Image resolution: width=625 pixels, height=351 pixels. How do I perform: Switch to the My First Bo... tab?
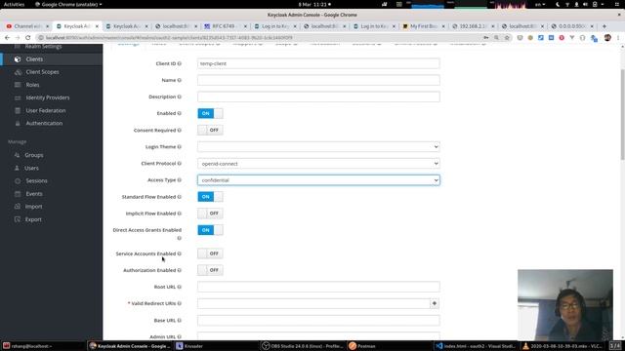click(x=424, y=26)
